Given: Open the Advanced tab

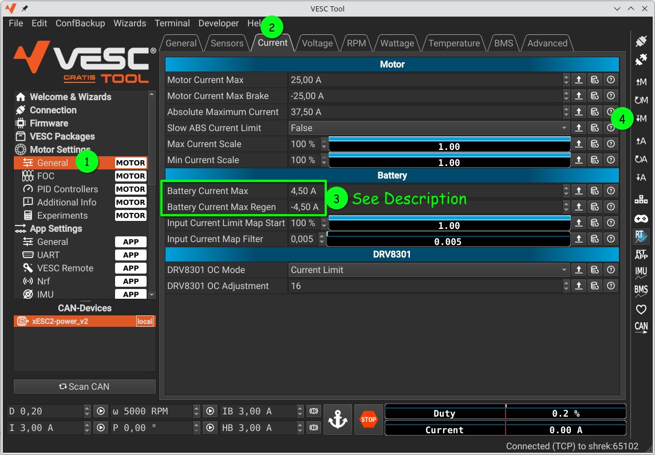Looking at the screenshot, I should [x=547, y=43].
